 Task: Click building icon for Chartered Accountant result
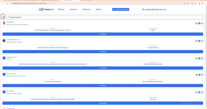pyautogui.click(x=196, y=41)
